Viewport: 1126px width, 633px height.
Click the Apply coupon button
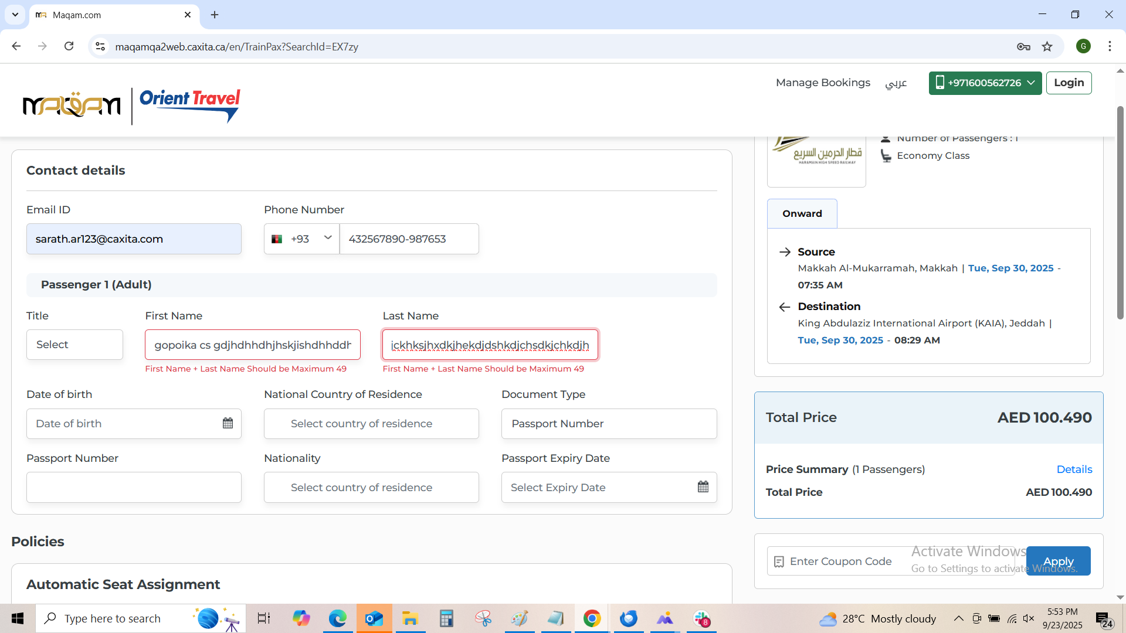tap(1058, 561)
